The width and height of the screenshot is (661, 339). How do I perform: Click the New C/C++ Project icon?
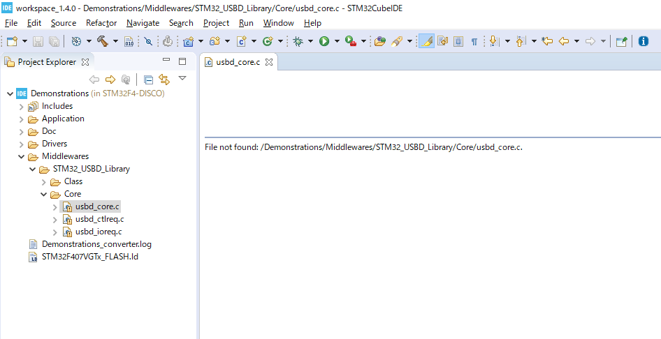click(x=188, y=41)
